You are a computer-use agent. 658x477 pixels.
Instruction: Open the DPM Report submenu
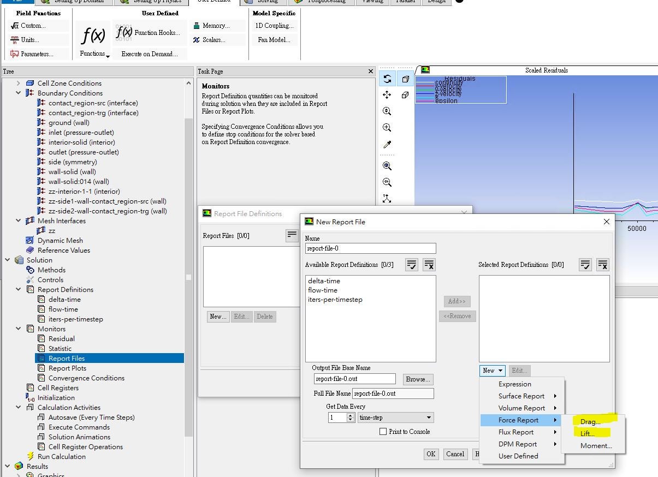pyautogui.click(x=521, y=444)
